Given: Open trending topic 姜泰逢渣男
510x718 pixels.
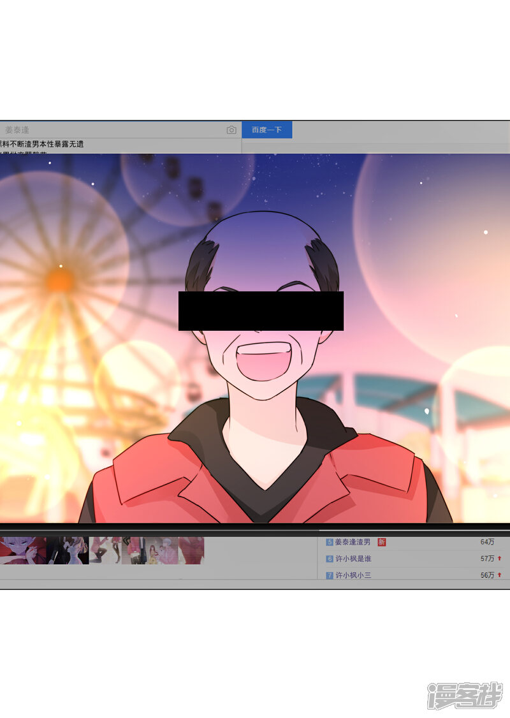Looking at the screenshot, I should click(x=354, y=542).
